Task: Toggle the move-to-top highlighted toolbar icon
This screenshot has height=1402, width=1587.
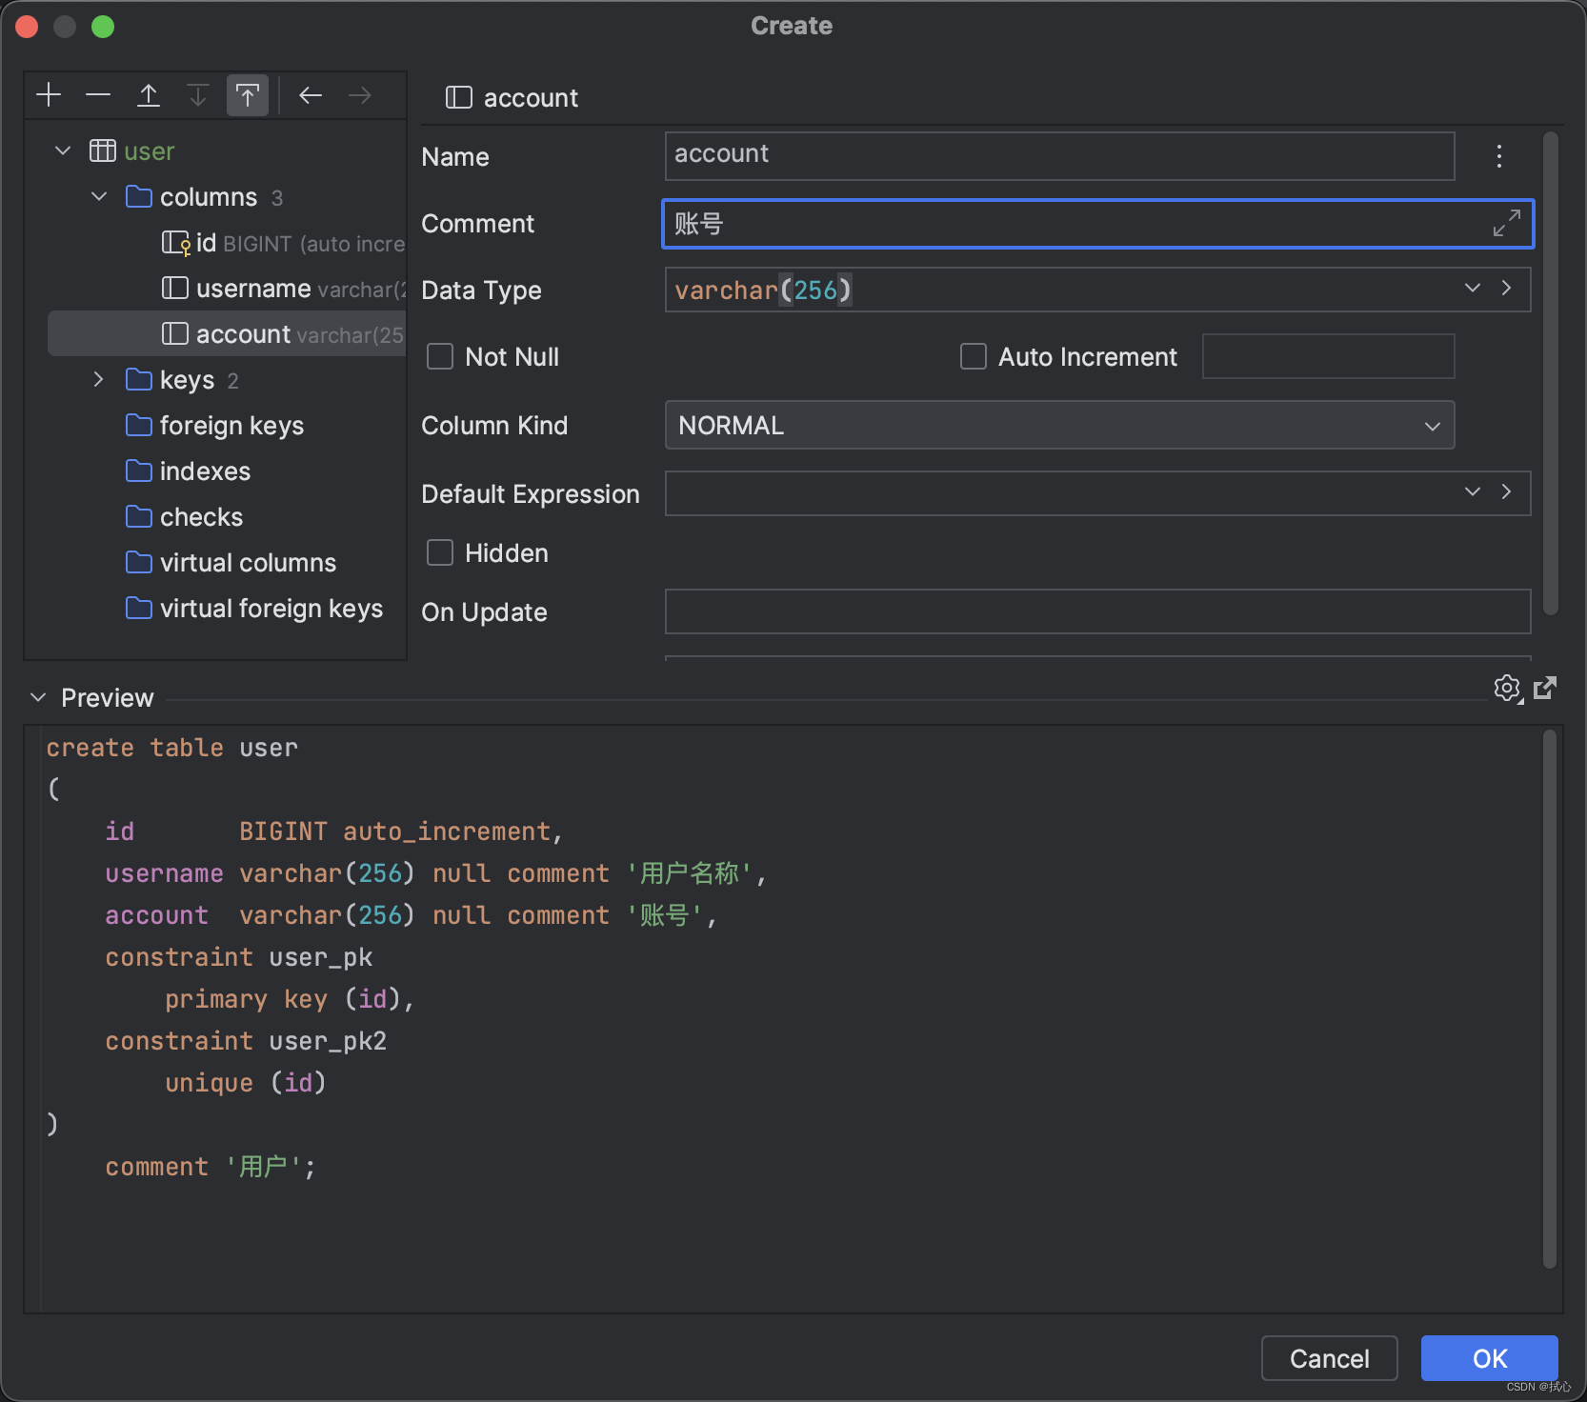Action: tap(248, 95)
